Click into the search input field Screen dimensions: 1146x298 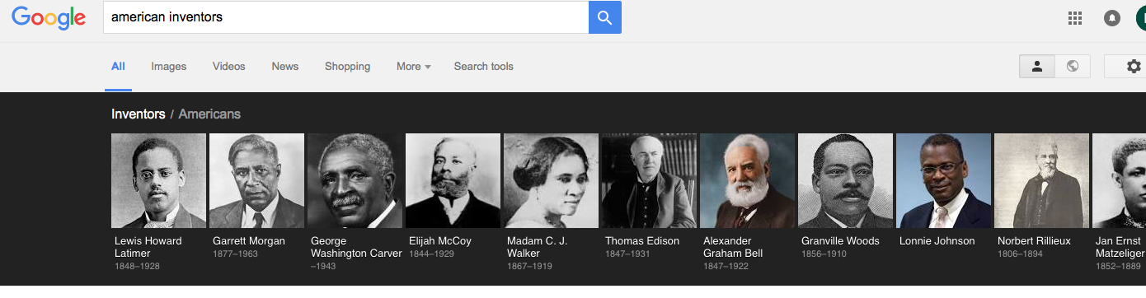click(345, 17)
